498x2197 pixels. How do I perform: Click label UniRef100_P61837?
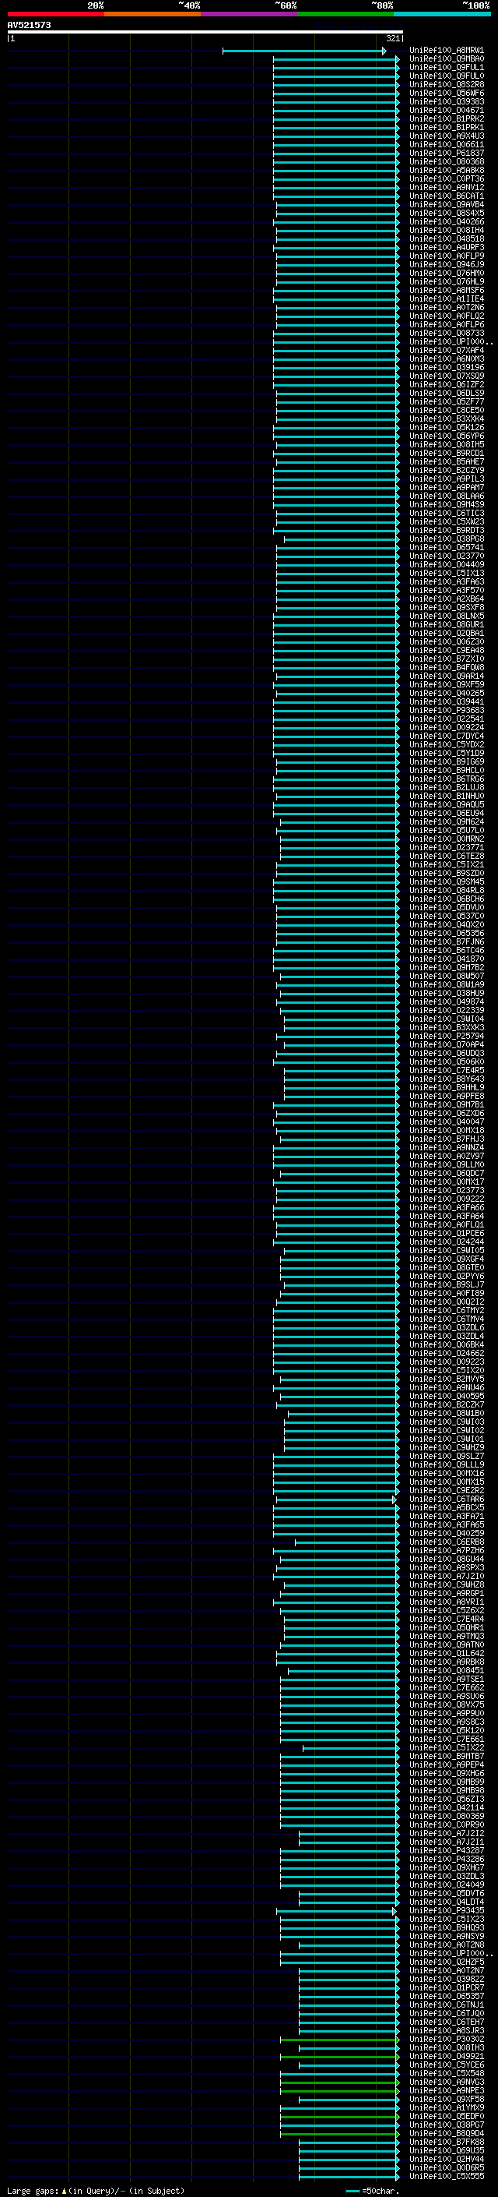[447, 153]
